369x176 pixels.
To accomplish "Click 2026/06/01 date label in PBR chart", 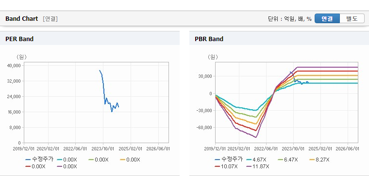I will [347, 148].
